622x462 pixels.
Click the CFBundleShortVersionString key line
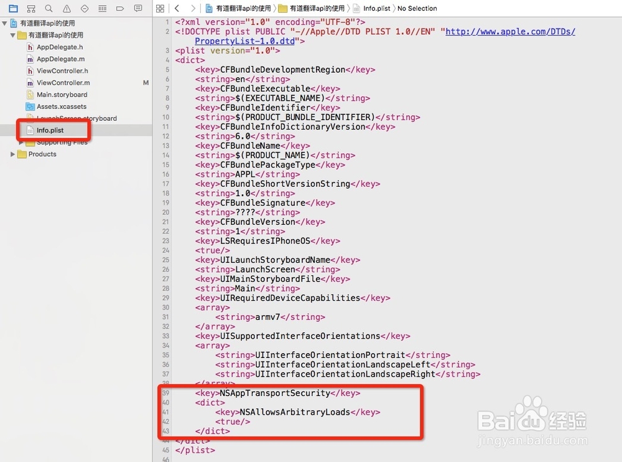click(x=287, y=184)
